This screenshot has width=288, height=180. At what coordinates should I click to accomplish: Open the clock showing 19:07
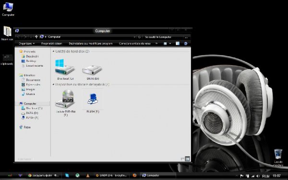pyautogui.click(x=276, y=176)
